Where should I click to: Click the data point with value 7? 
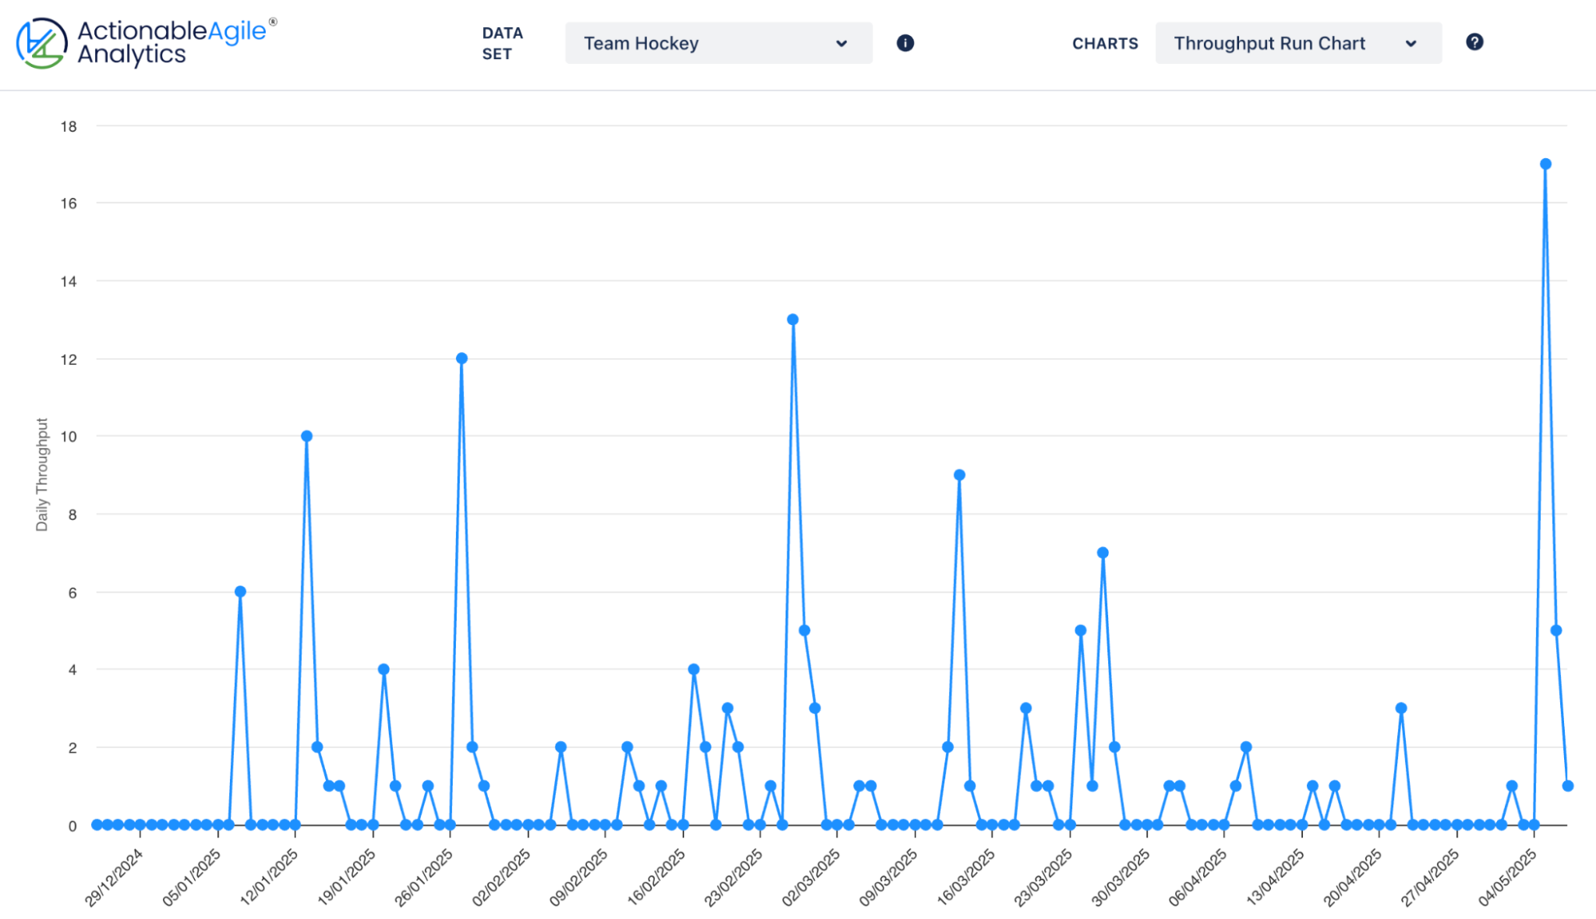pyautogui.click(x=1102, y=553)
